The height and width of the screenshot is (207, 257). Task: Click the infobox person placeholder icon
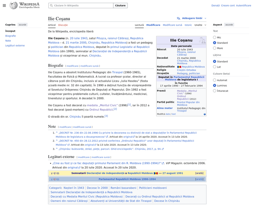(x=202, y=40)
